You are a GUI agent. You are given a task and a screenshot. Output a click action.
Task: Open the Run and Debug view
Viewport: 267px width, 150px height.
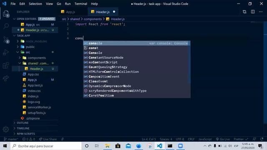[6, 52]
